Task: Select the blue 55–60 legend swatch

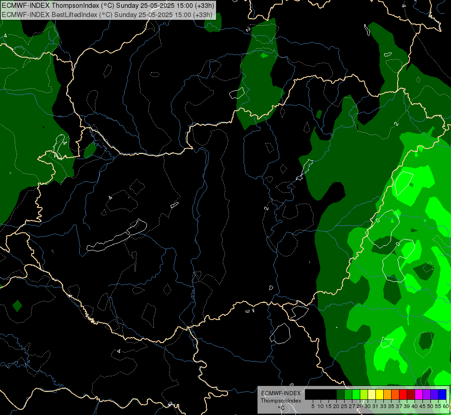Action: coord(442,394)
